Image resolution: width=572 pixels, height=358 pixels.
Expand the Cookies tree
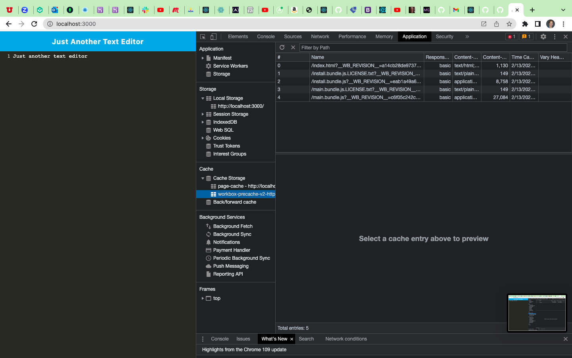(203, 138)
